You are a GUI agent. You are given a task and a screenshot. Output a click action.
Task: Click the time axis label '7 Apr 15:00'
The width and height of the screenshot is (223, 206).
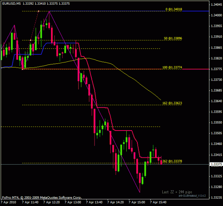point(137,202)
